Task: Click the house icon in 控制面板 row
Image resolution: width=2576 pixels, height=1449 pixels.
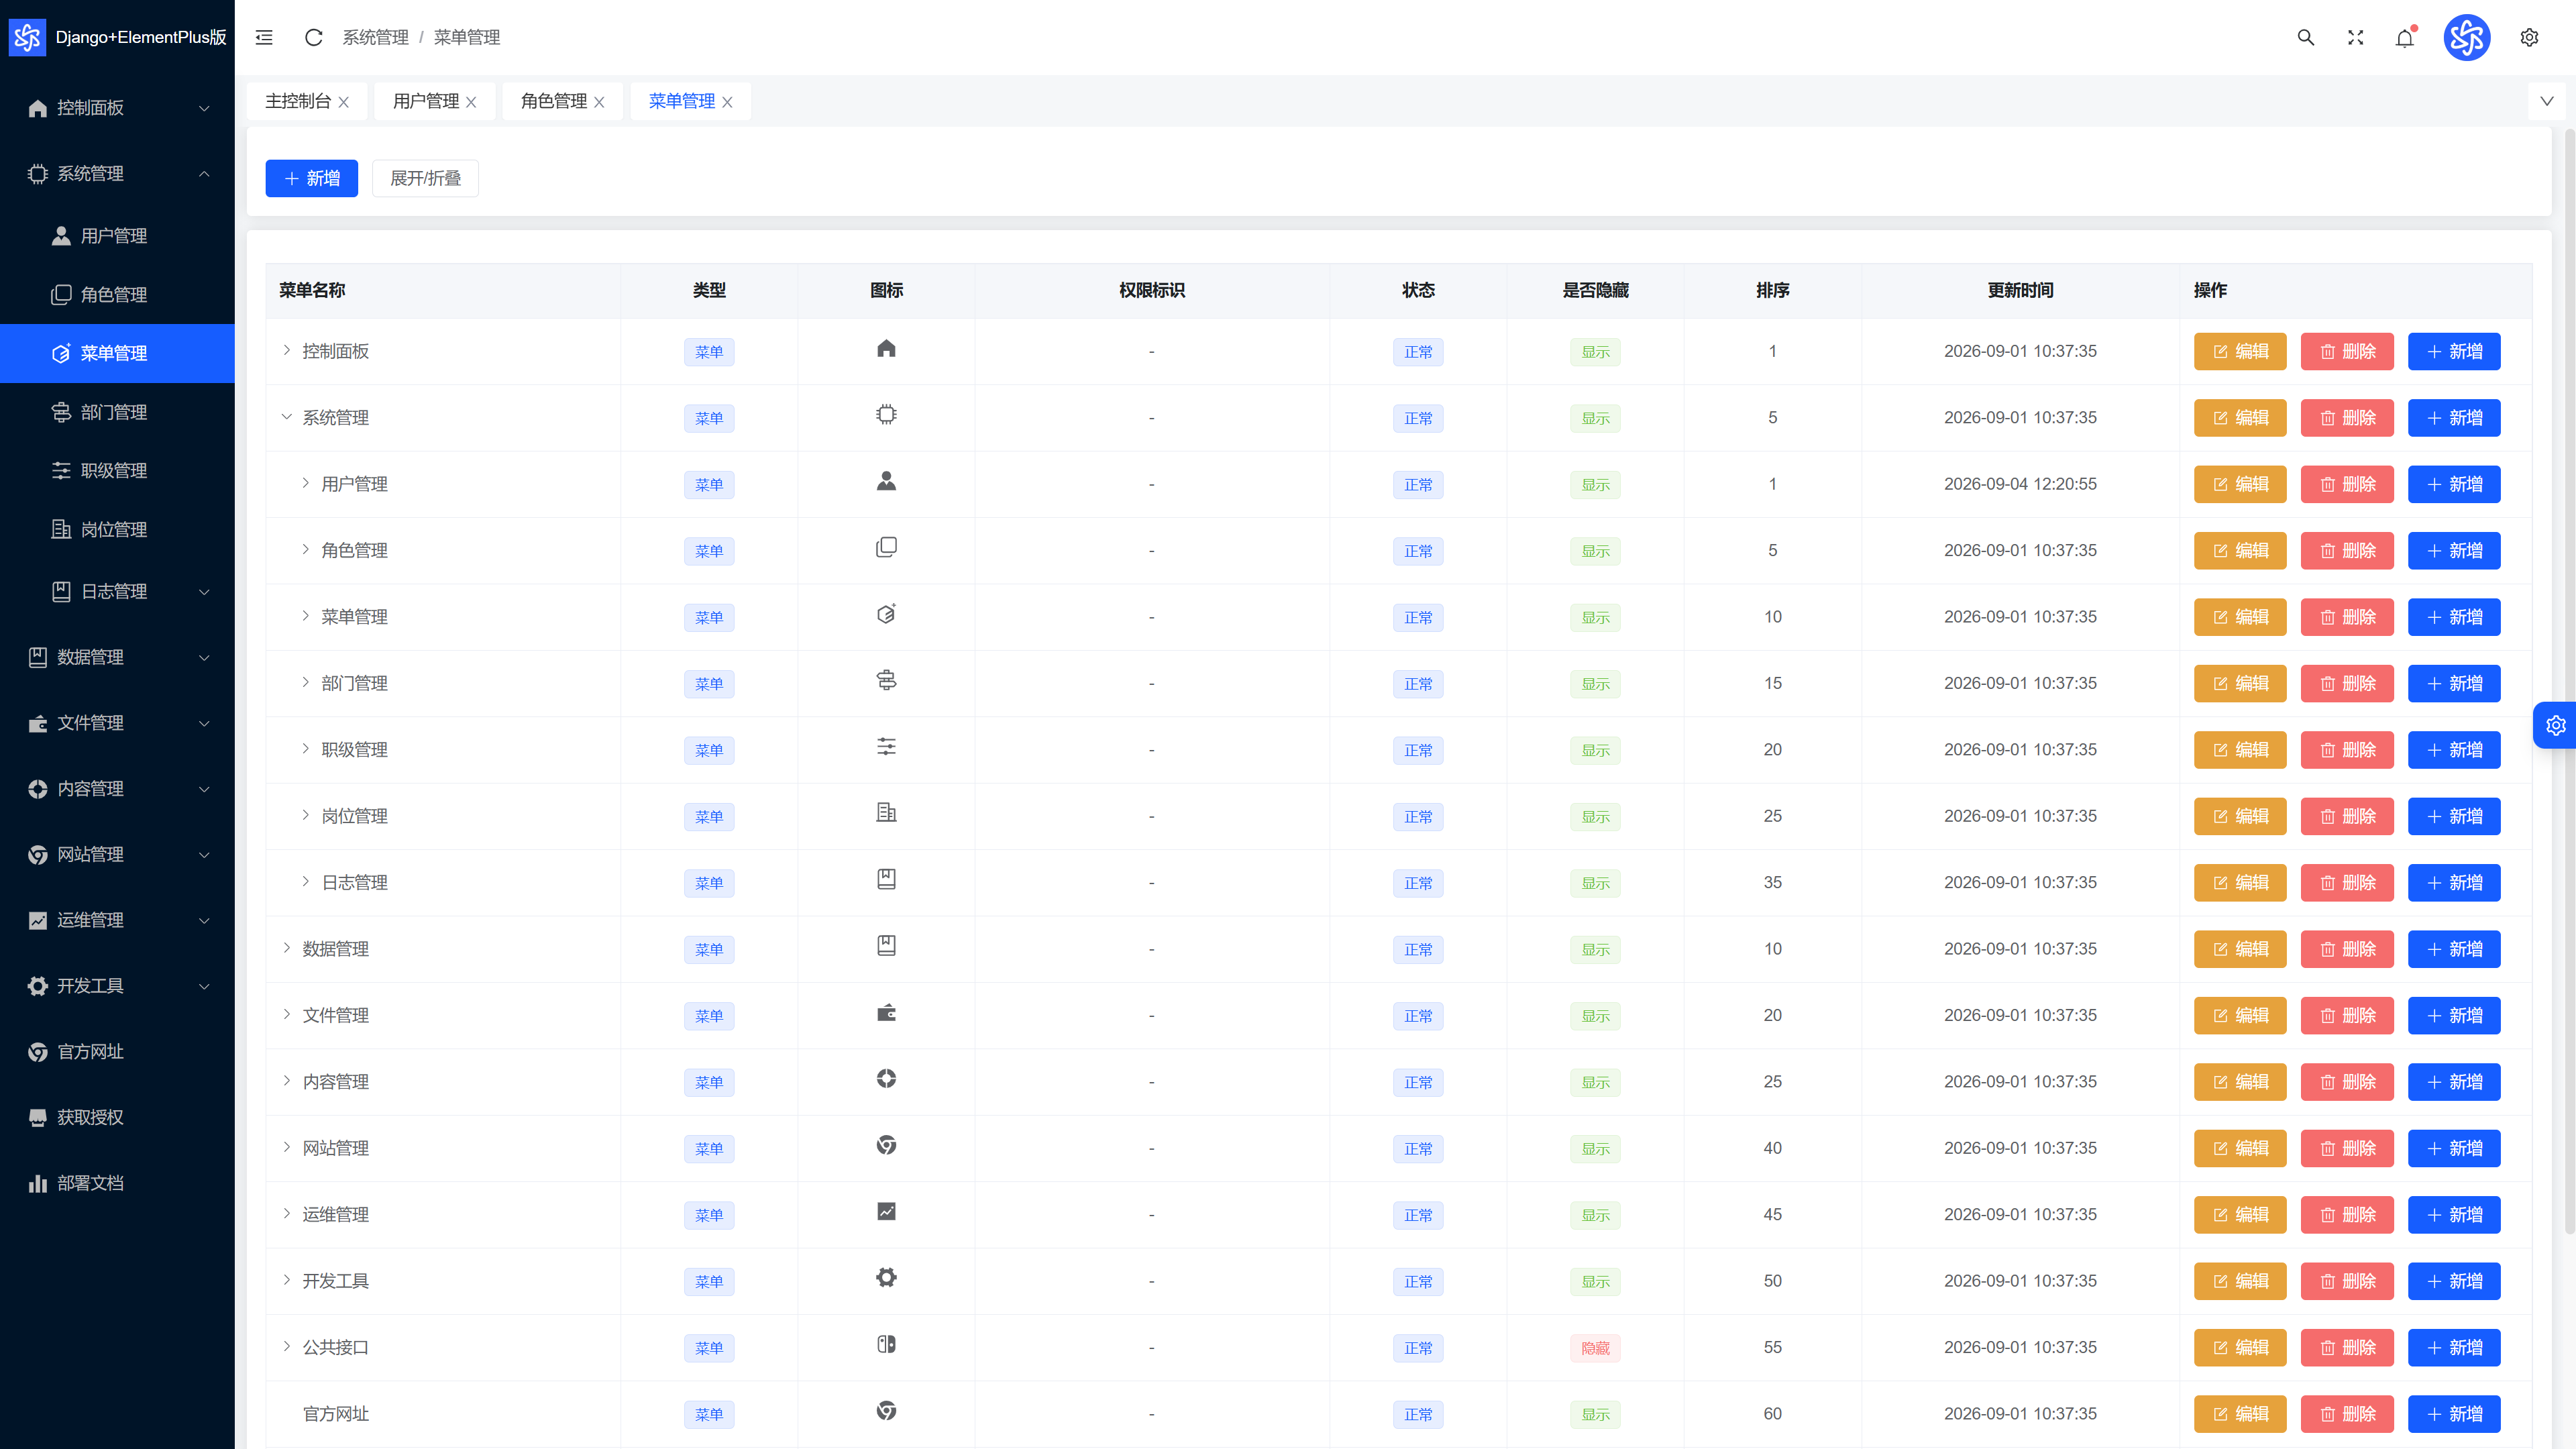Action: pos(886,348)
